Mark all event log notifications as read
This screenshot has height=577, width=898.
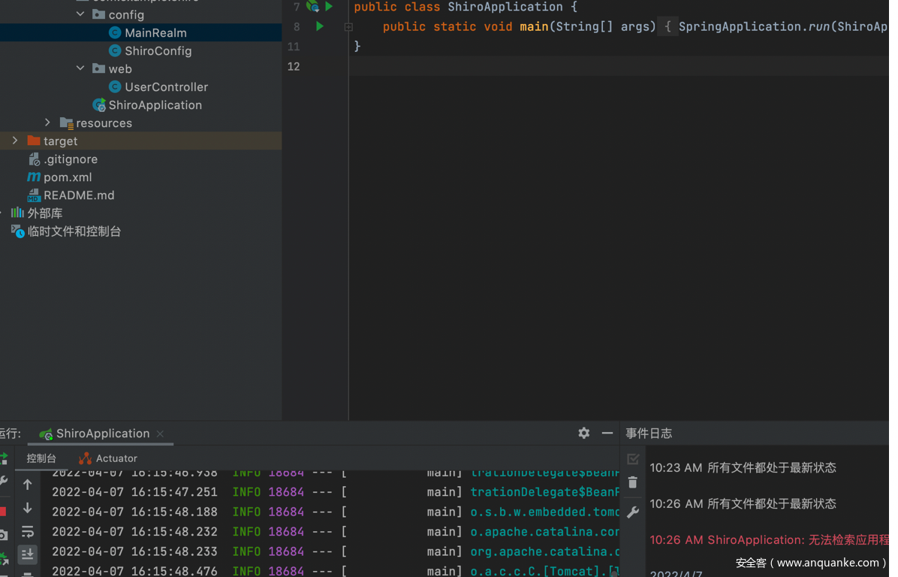[x=633, y=458]
